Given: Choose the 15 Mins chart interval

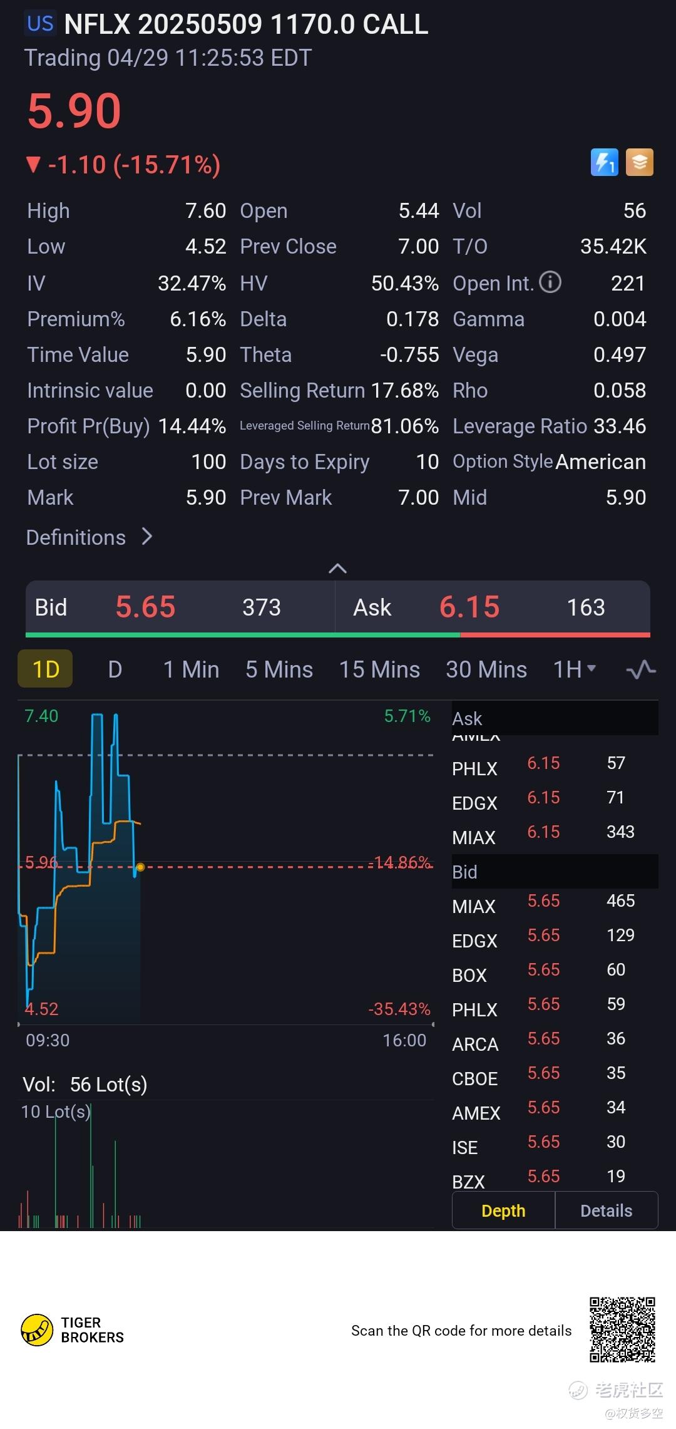Looking at the screenshot, I should coord(379,669).
